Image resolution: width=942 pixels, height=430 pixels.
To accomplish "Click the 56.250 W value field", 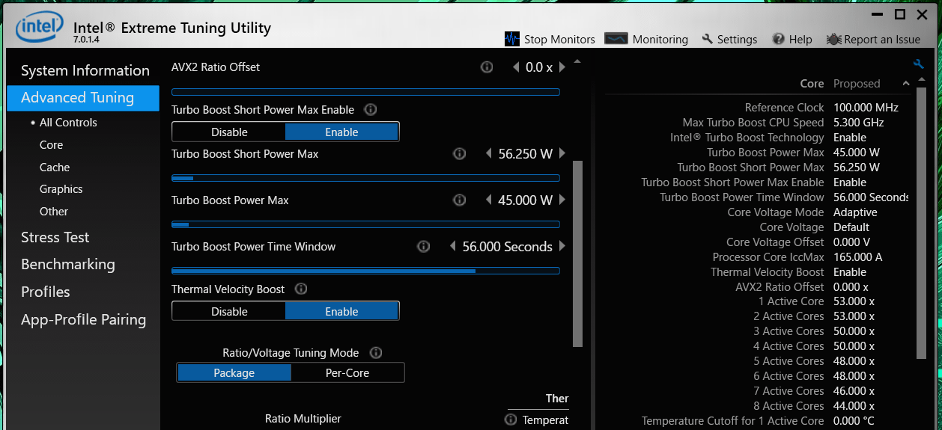I will click(x=526, y=154).
